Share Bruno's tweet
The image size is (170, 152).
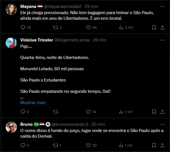coord(162,145)
